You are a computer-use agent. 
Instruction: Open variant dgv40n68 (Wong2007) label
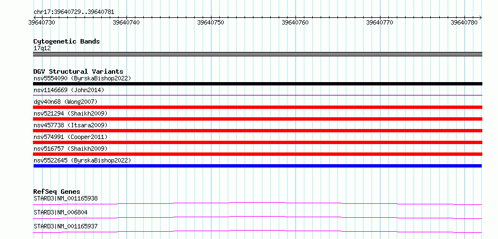click(65, 102)
